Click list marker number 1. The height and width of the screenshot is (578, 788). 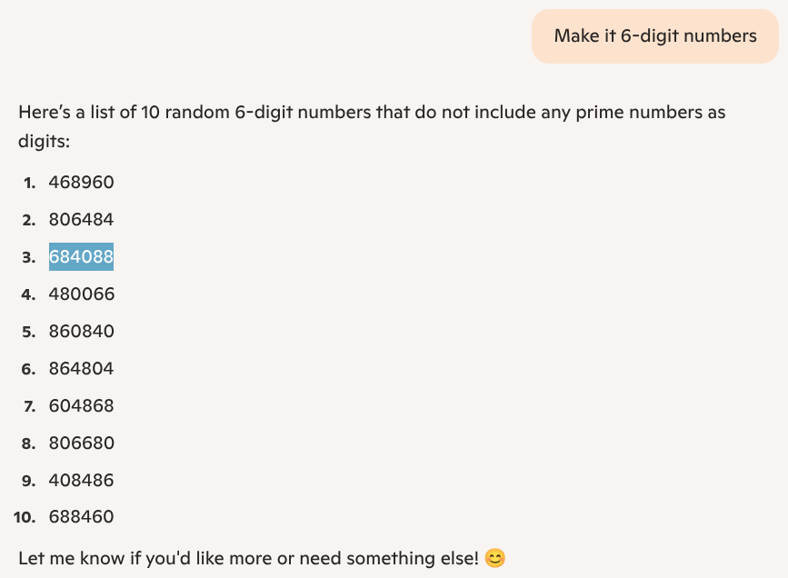pos(30,183)
